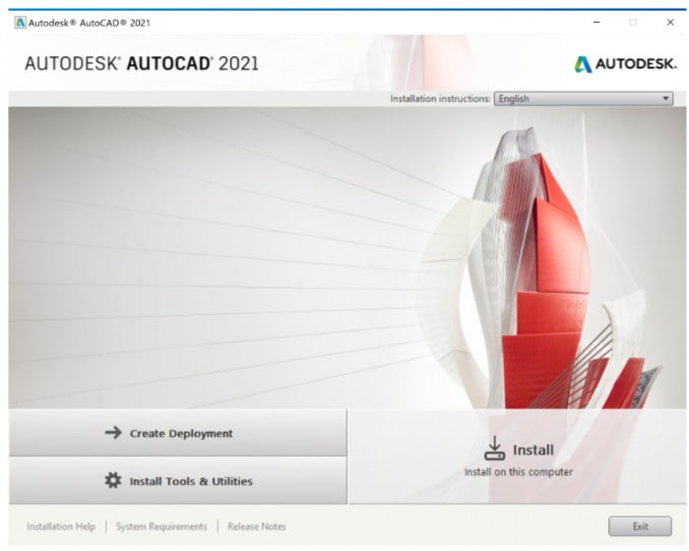Minimize the AutoCAD installer window
The width and height of the screenshot is (689, 551).
click(x=597, y=22)
